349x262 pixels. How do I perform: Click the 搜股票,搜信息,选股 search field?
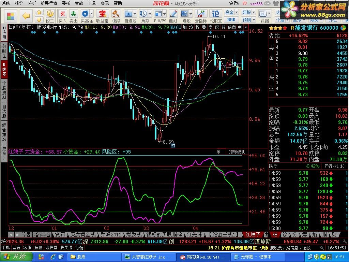(x=294, y=248)
